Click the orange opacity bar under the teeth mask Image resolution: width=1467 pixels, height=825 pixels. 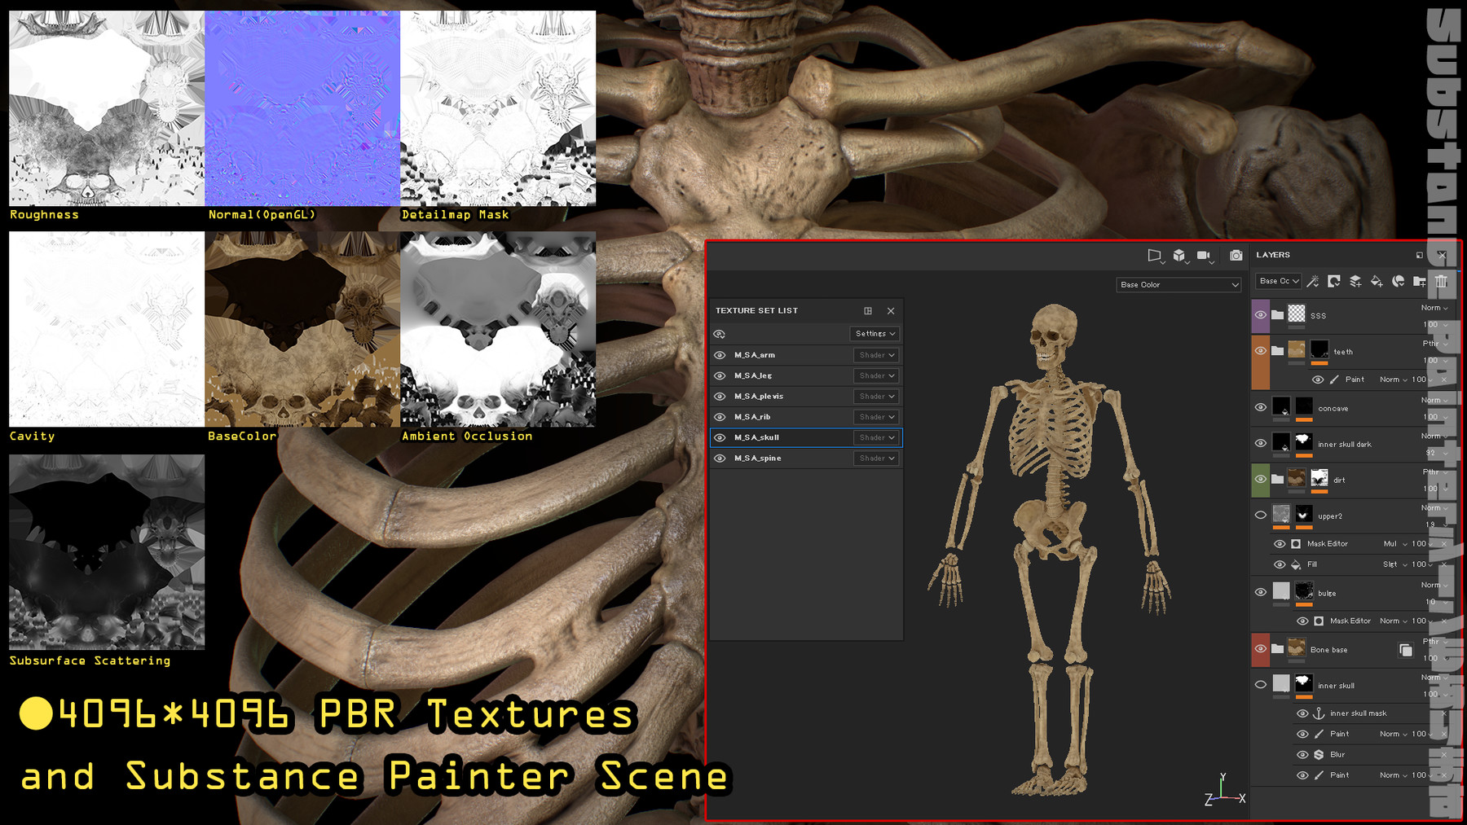point(1320,362)
